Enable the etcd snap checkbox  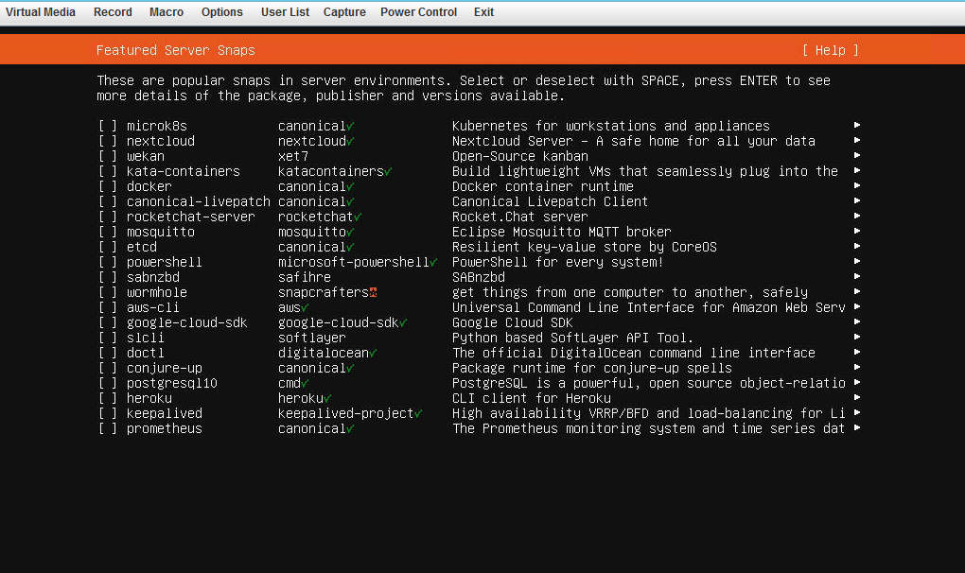(108, 247)
